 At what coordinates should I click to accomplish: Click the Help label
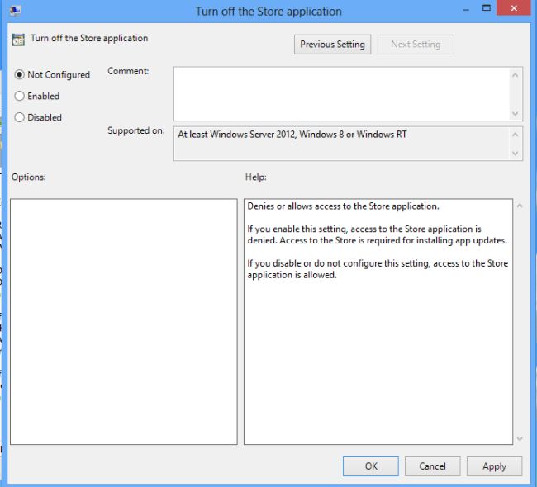pos(256,177)
